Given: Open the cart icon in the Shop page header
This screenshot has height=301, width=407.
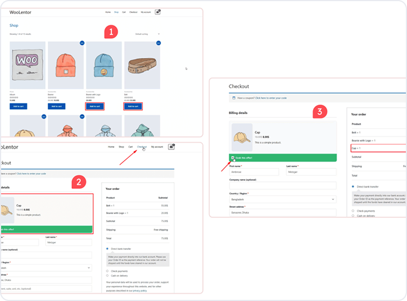Looking at the screenshot, I should [x=158, y=11].
